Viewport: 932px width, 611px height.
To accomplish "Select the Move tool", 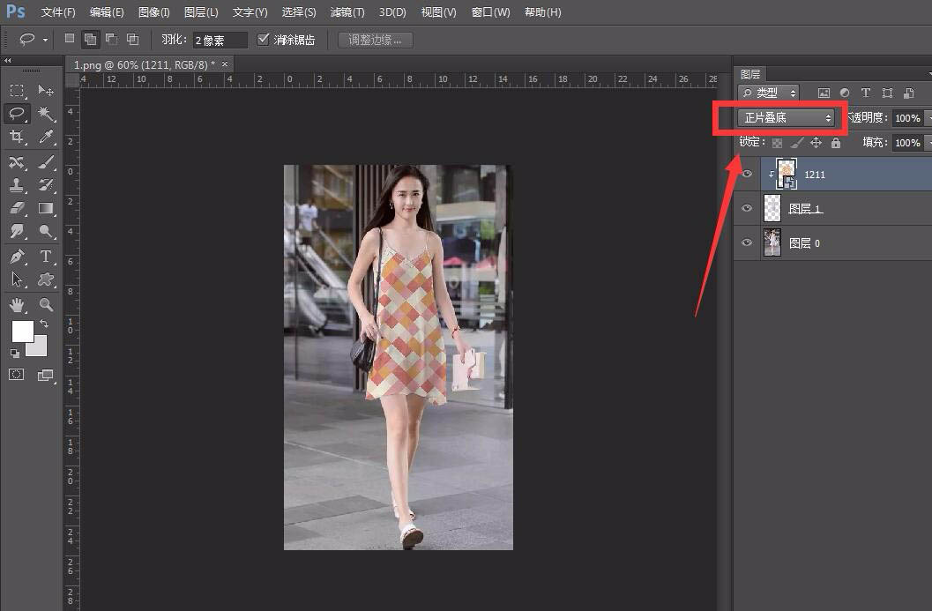I will (46, 90).
